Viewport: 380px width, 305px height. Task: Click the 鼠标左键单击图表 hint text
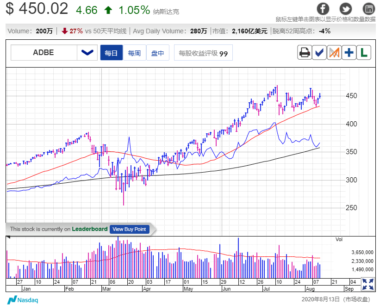(325, 19)
